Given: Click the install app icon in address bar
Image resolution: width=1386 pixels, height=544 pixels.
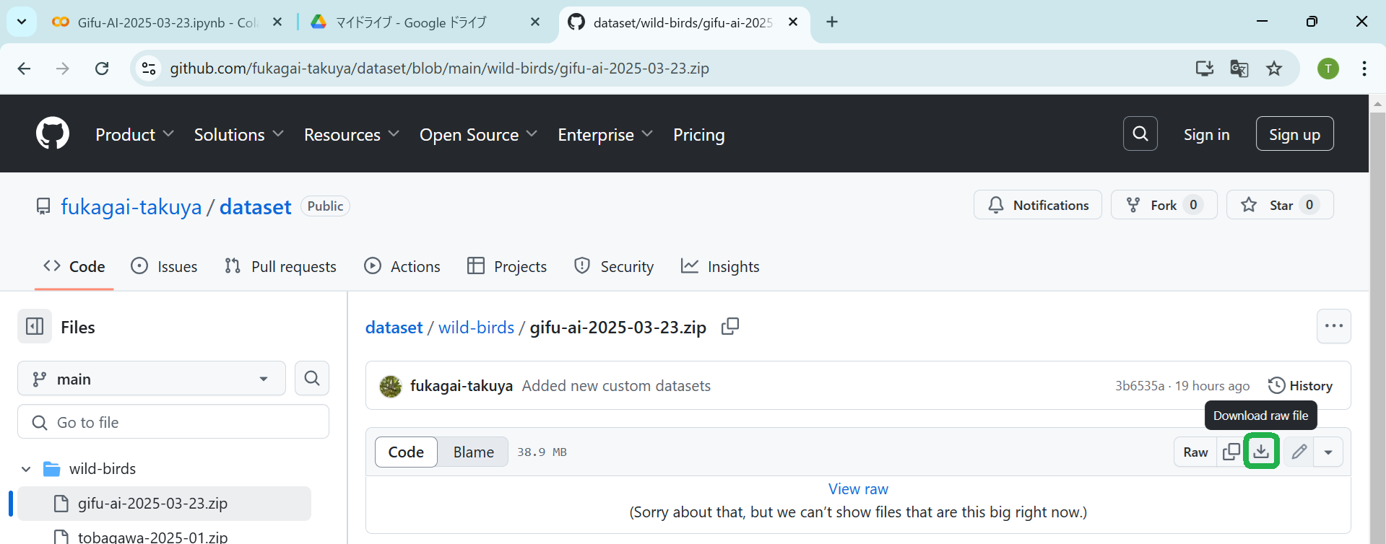Looking at the screenshot, I should coord(1204,69).
